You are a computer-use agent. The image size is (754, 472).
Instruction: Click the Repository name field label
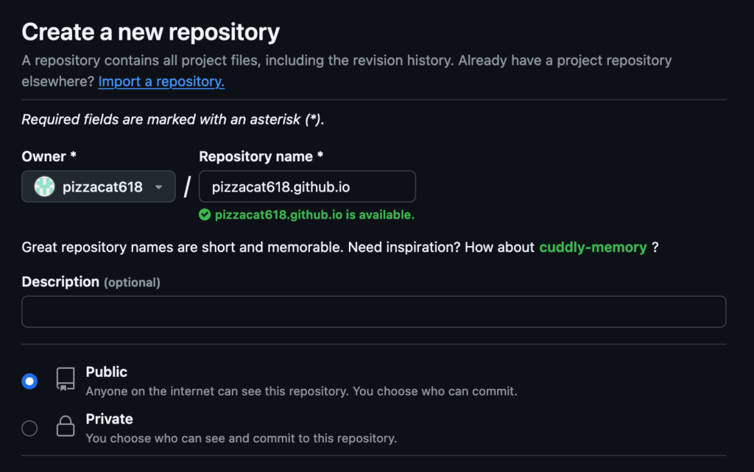click(x=261, y=157)
